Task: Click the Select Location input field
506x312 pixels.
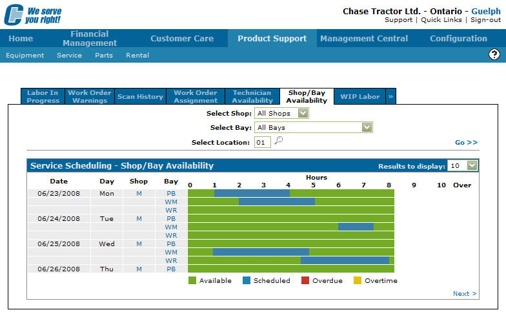Action: pos(262,142)
